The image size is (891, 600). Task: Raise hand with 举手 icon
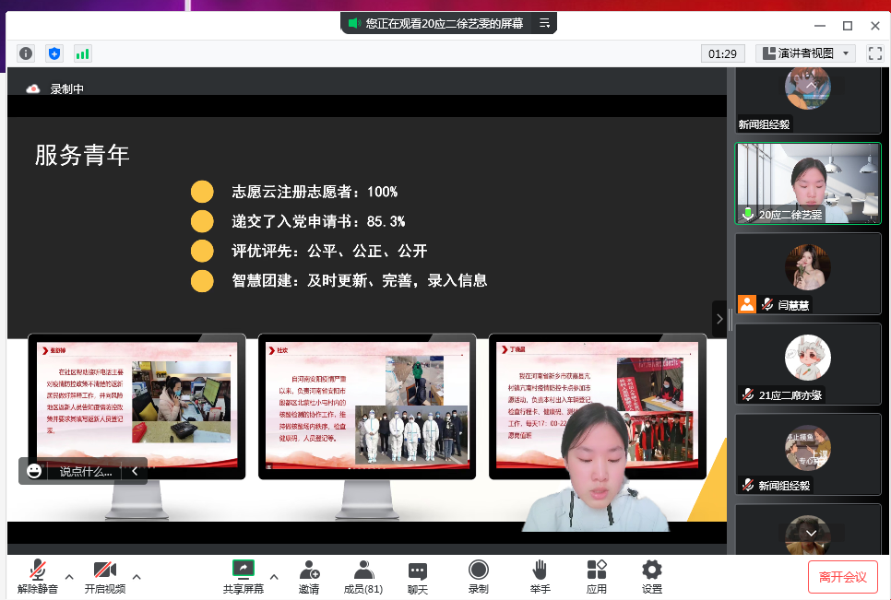(x=540, y=577)
